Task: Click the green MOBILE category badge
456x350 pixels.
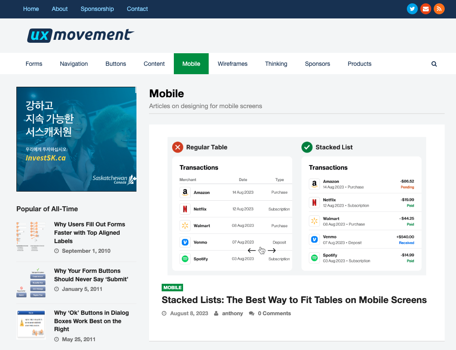Action: tap(172, 288)
